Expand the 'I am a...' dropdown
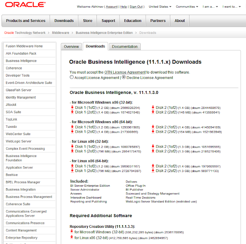Viewport: 246px width, 244px height. pyautogui.click(x=210, y=7)
